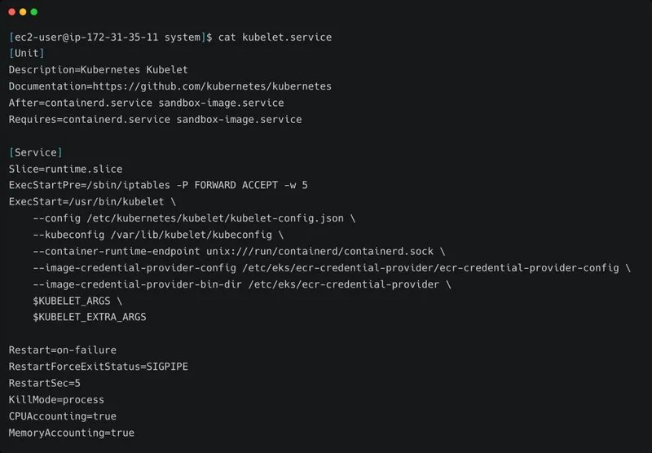Click the cat kubelet.service command text

coord(275,37)
